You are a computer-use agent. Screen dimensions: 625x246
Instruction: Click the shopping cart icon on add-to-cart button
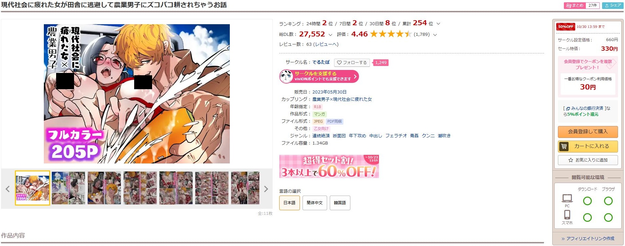coord(564,146)
